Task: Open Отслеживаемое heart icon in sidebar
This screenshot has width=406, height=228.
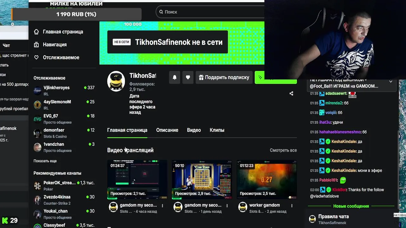Action: pyautogui.click(x=36, y=57)
